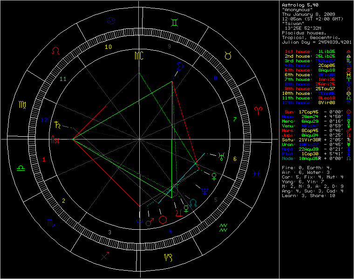Screen dimensions: 354x279
Task: Select the red Mars glyph in the wheel
Action: [x=150, y=222]
